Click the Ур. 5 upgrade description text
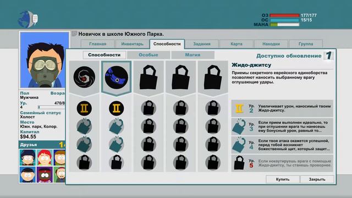Screen dimensions: 352x198 295,163
